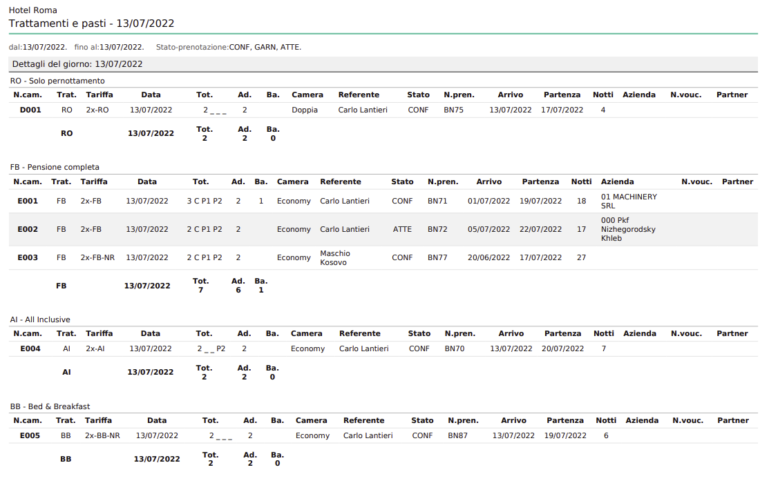This screenshot has height=483, width=769.
Task: Click tariff 2x-RO in row D001
Action: (x=97, y=110)
